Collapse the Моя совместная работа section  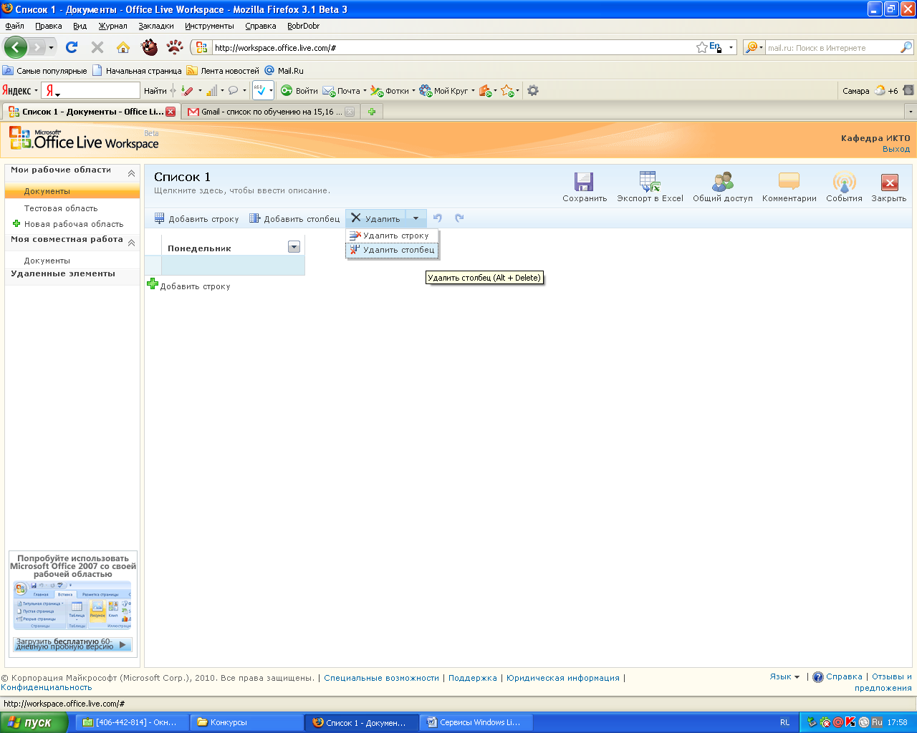pos(131,243)
